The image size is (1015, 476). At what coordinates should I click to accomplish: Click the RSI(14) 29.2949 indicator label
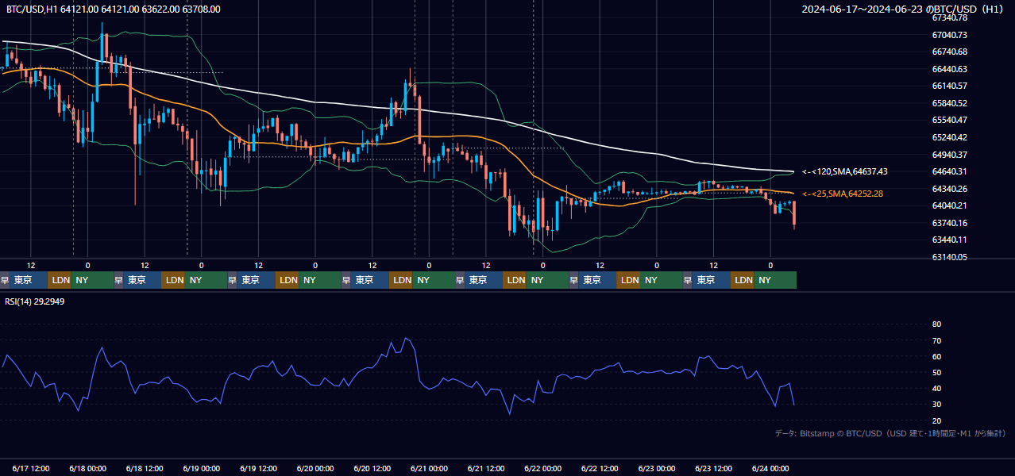[x=35, y=301]
